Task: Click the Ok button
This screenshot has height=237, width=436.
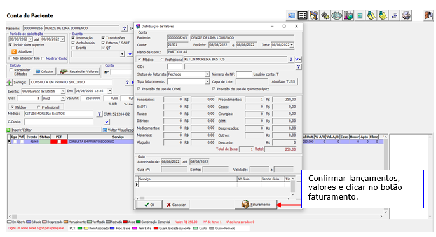Action: [x=149, y=205]
